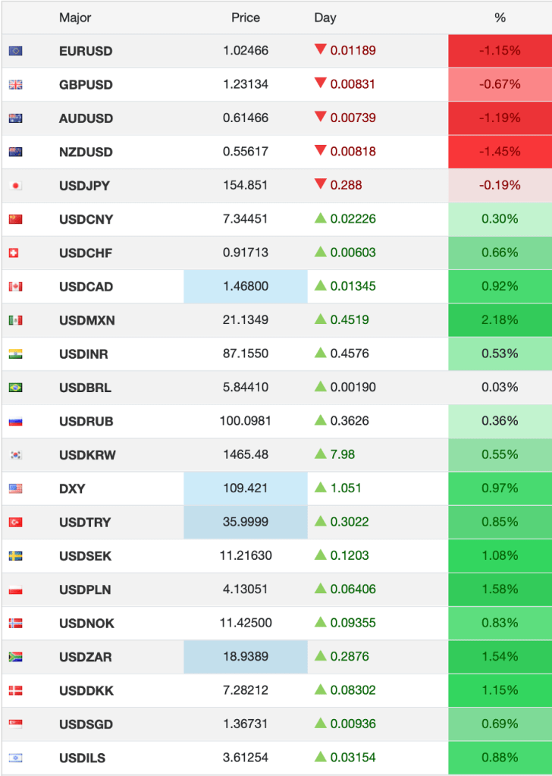Click the Israel flag icon beside USDILS
Screen dimensions: 552x776
click(x=15, y=758)
